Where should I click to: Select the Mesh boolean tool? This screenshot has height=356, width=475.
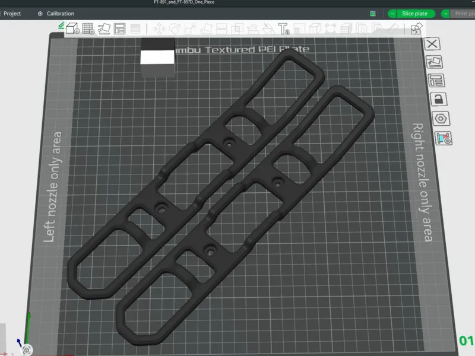click(237, 29)
